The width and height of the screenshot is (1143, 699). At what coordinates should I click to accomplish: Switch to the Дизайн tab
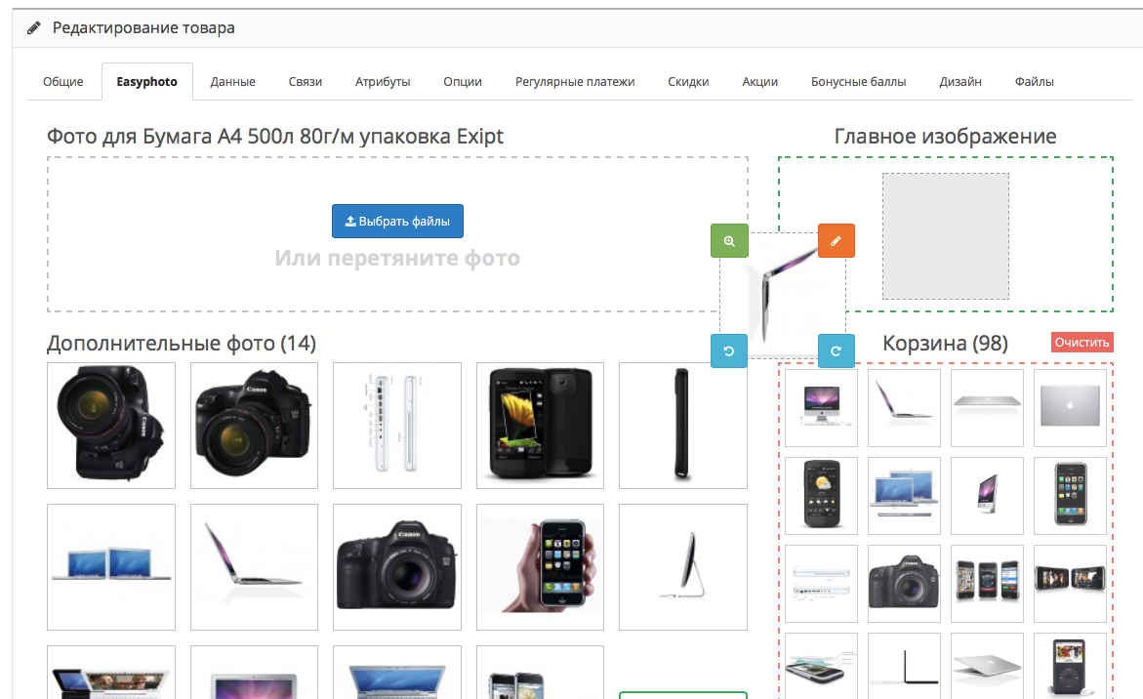(x=960, y=82)
